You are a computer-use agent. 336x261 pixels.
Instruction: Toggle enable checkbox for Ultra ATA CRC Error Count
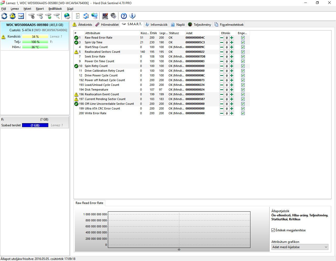point(243,109)
